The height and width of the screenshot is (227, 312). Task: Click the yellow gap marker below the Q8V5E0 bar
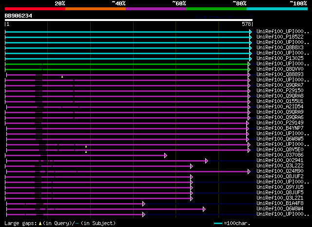click(x=86, y=152)
